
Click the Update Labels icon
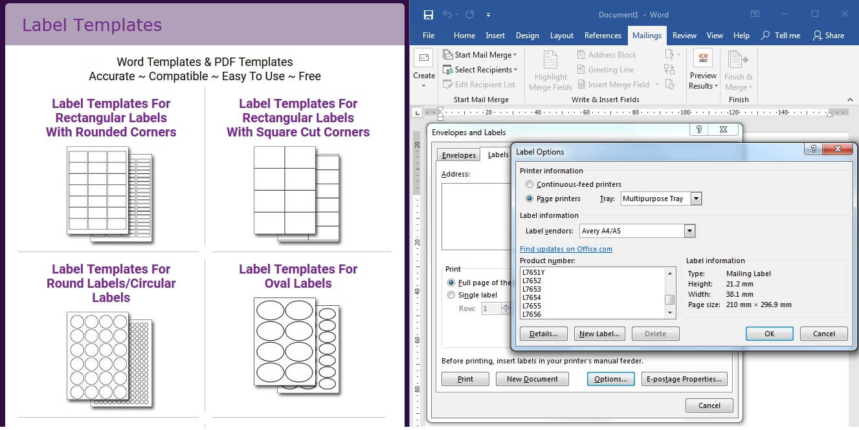pos(669,85)
